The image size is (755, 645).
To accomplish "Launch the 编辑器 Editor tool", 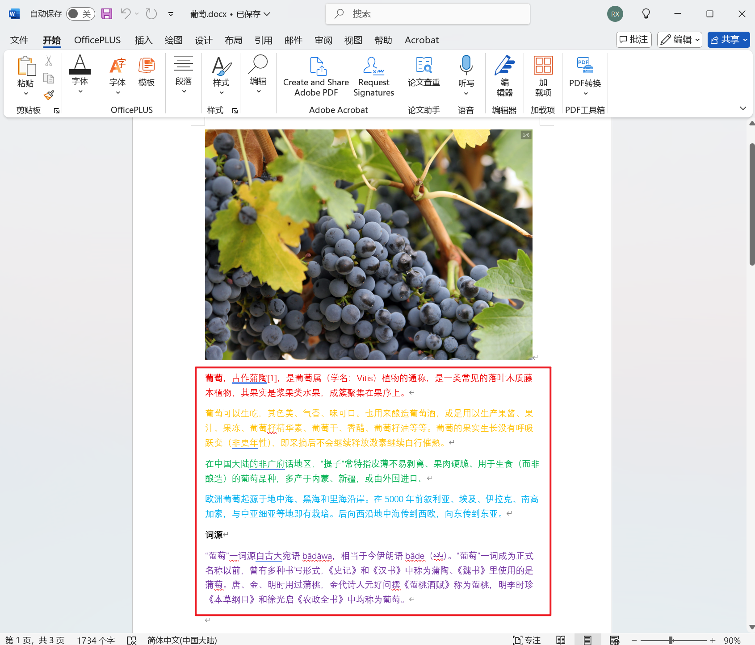I will (504, 76).
